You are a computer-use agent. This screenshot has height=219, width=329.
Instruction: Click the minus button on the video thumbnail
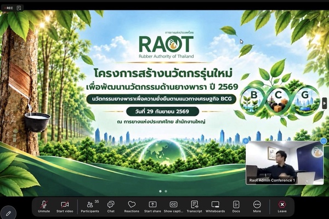click(324, 141)
